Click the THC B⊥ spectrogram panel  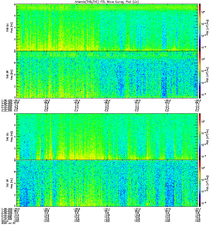[x=107, y=137]
